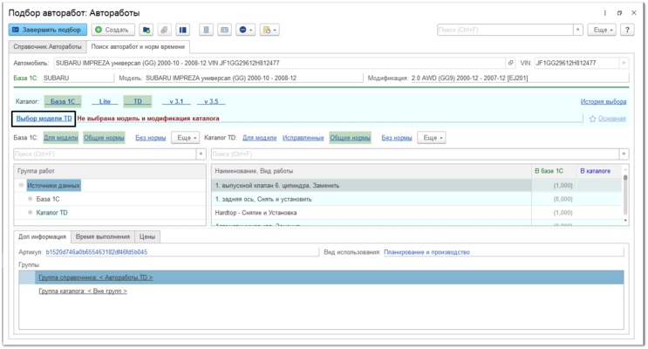
Task: Toggle База 1С filter Без нормы
Action: [x=150, y=138]
